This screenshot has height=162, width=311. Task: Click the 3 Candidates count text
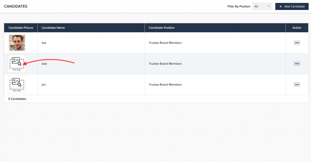[x=17, y=99]
